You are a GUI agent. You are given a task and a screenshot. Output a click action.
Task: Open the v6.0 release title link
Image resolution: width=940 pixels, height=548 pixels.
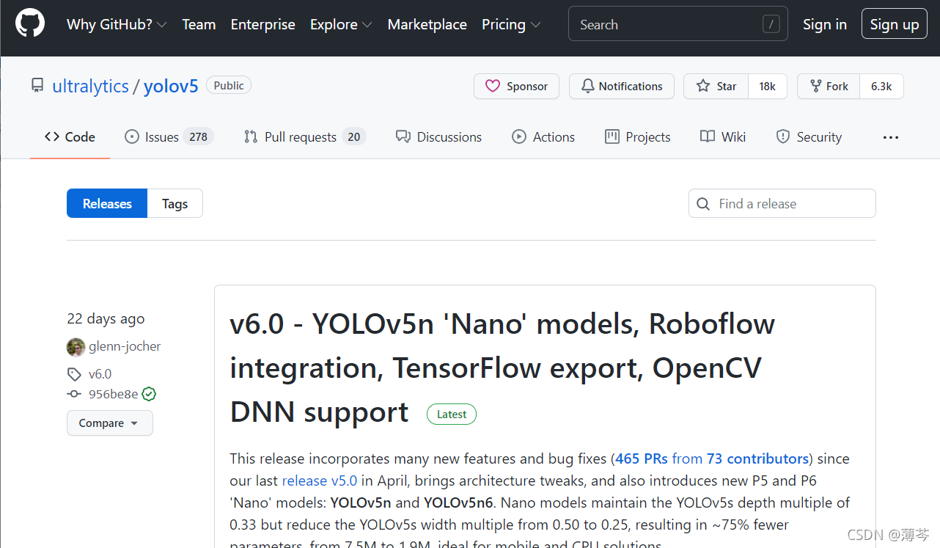503,368
